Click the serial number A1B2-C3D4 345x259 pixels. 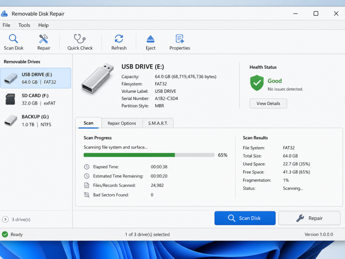(x=166, y=98)
